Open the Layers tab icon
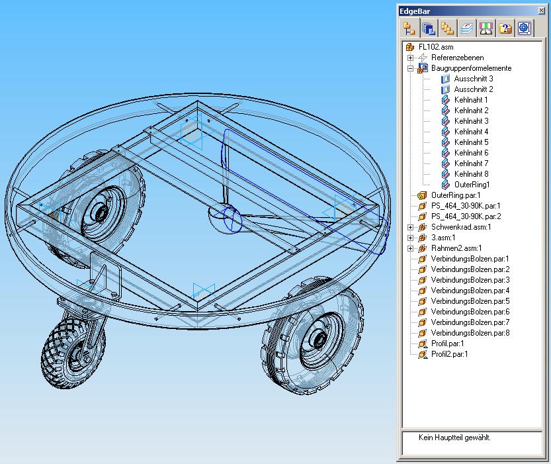 point(467,28)
